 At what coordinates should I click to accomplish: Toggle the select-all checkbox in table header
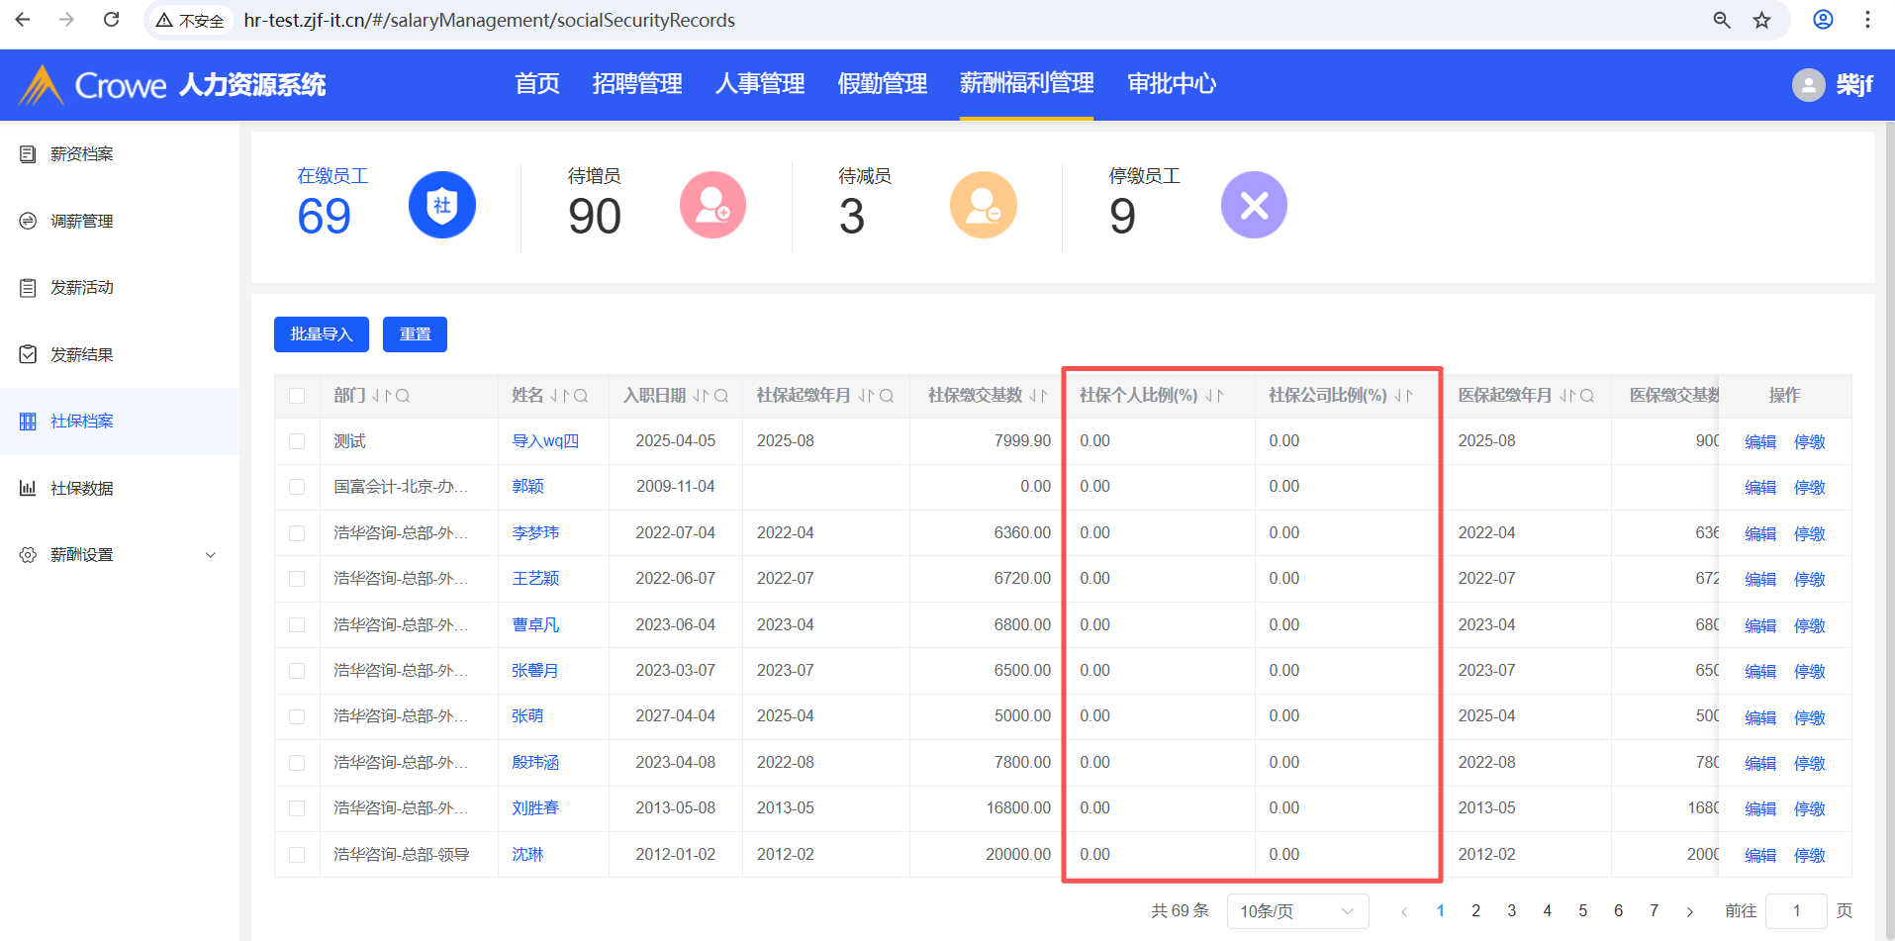click(297, 396)
